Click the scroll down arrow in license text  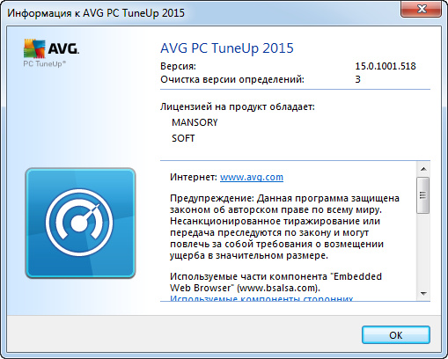click(423, 293)
